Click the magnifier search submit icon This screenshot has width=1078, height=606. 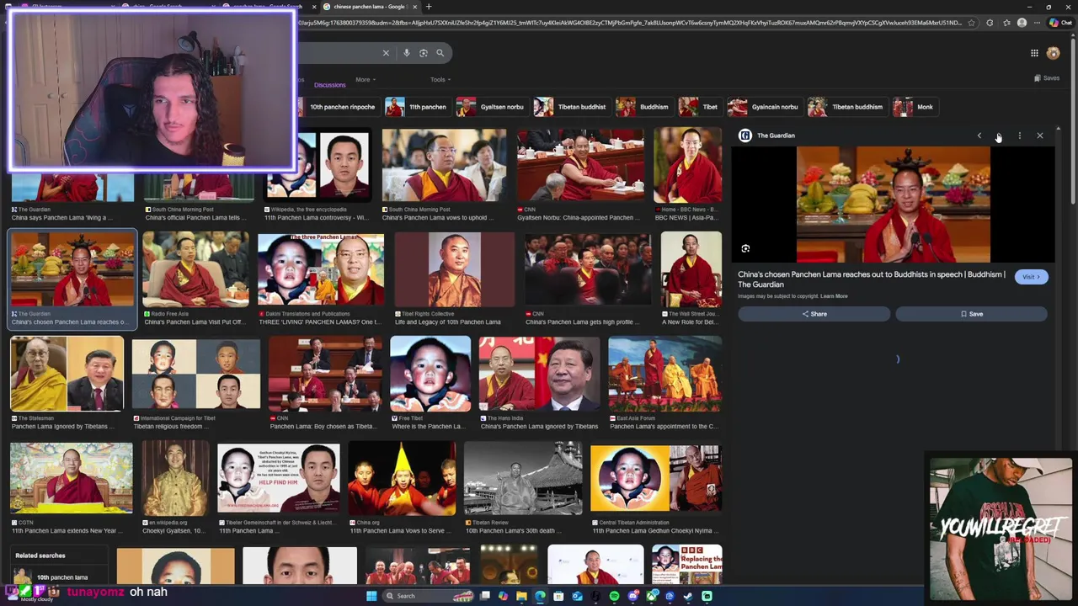[x=440, y=53]
